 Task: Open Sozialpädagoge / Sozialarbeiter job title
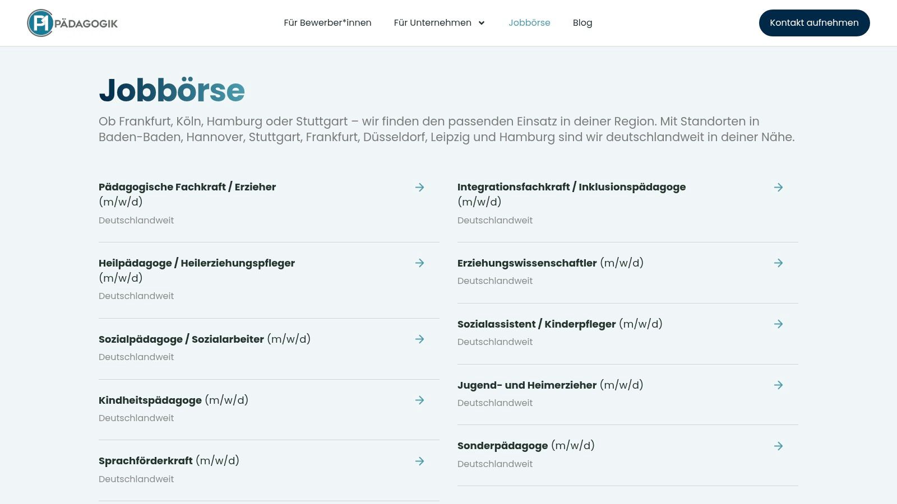tap(205, 339)
